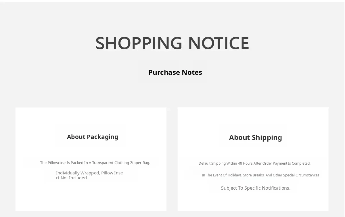The height and width of the screenshot is (217, 345).
Task: Select the pillowcase transparent zipper bag sentence
Action: [x=95, y=163]
